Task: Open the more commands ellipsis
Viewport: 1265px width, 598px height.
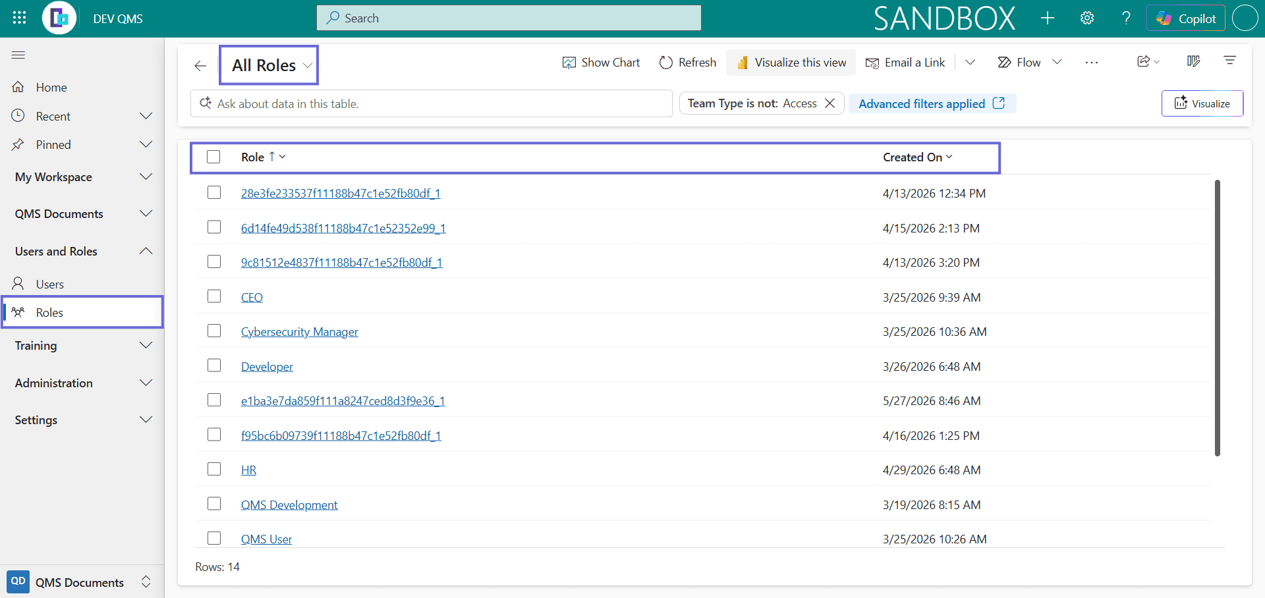Action: click(1092, 63)
